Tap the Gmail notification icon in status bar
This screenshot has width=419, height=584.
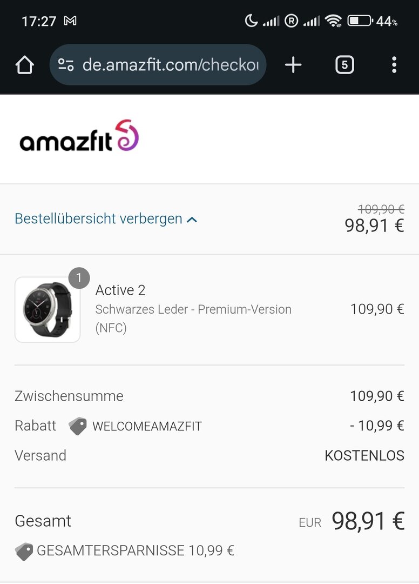[70, 21]
